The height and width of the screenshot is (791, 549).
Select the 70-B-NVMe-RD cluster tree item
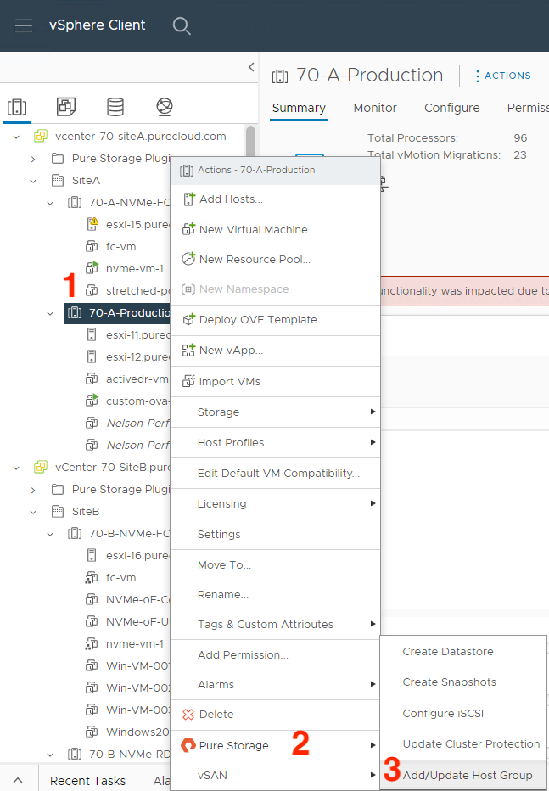[x=119, y=755]
